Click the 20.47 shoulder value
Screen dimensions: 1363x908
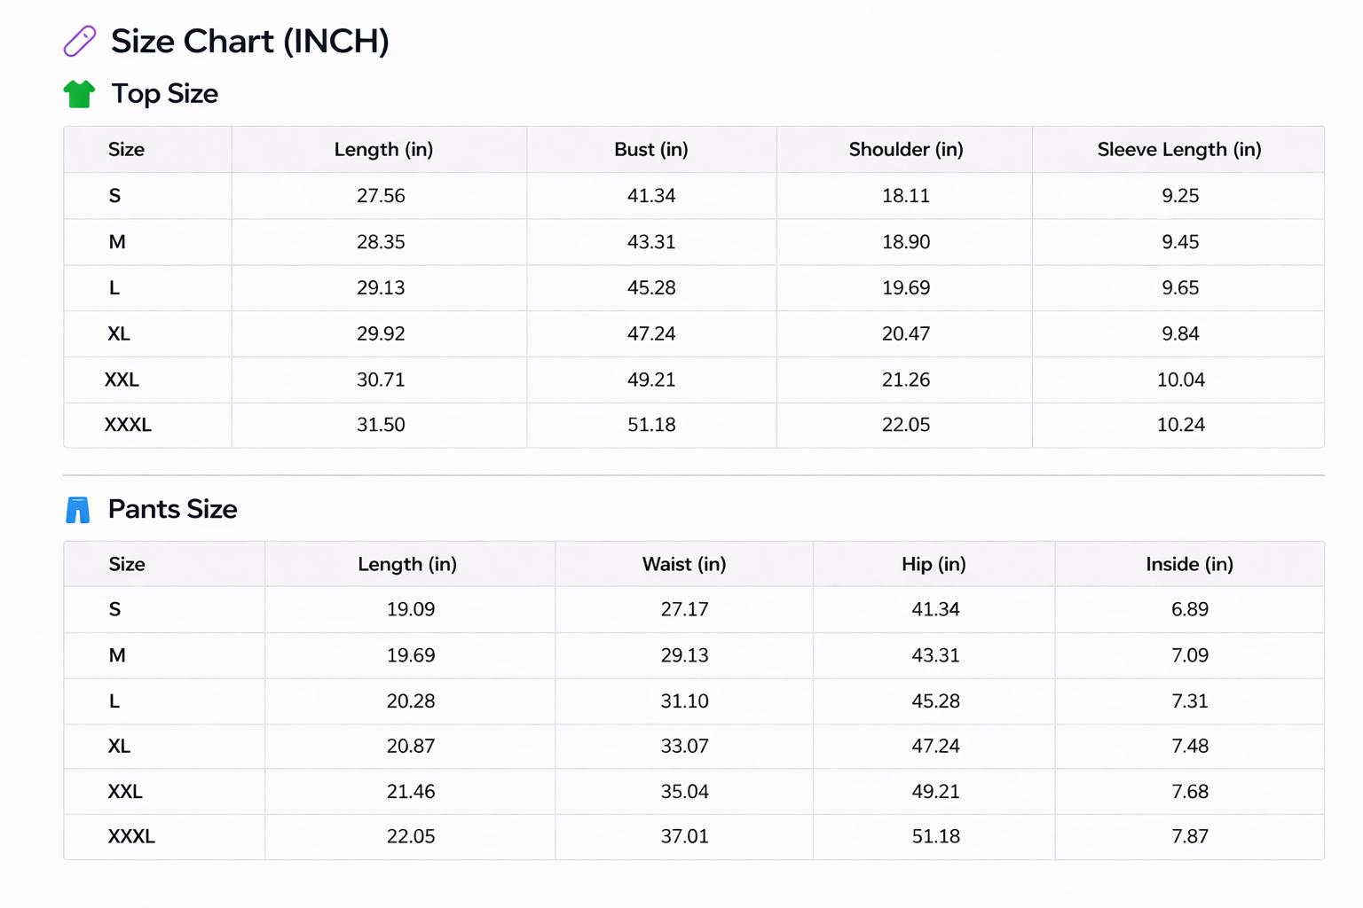point(905,334)
